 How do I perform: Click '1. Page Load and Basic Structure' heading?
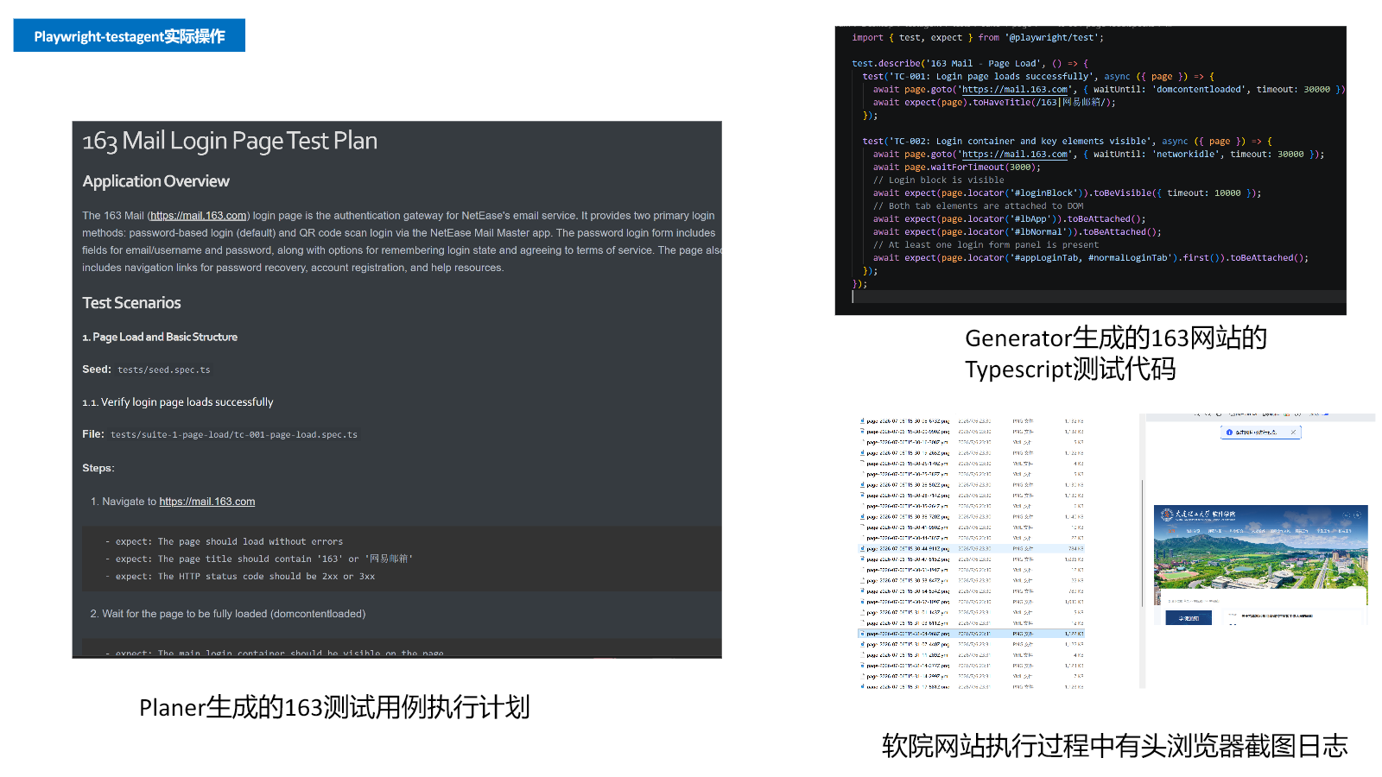pyautogui.click(x=160, y=338)
